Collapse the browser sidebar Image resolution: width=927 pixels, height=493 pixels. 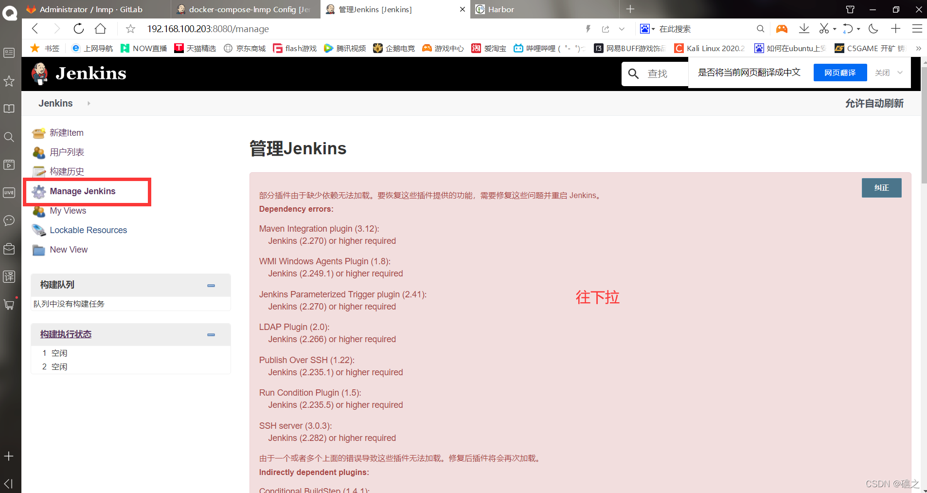coord(8,483)
